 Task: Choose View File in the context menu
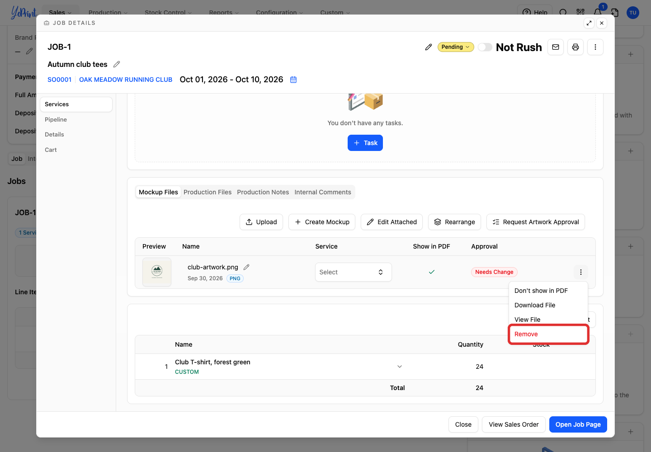[548, 320]
